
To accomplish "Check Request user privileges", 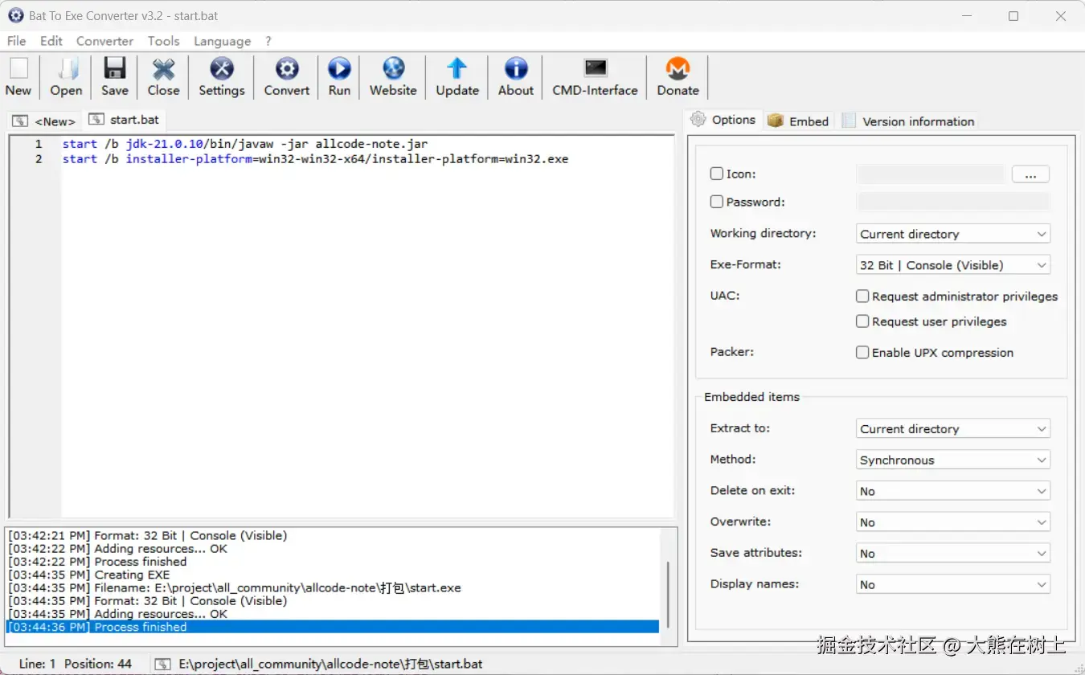I will tap(862, 321).
